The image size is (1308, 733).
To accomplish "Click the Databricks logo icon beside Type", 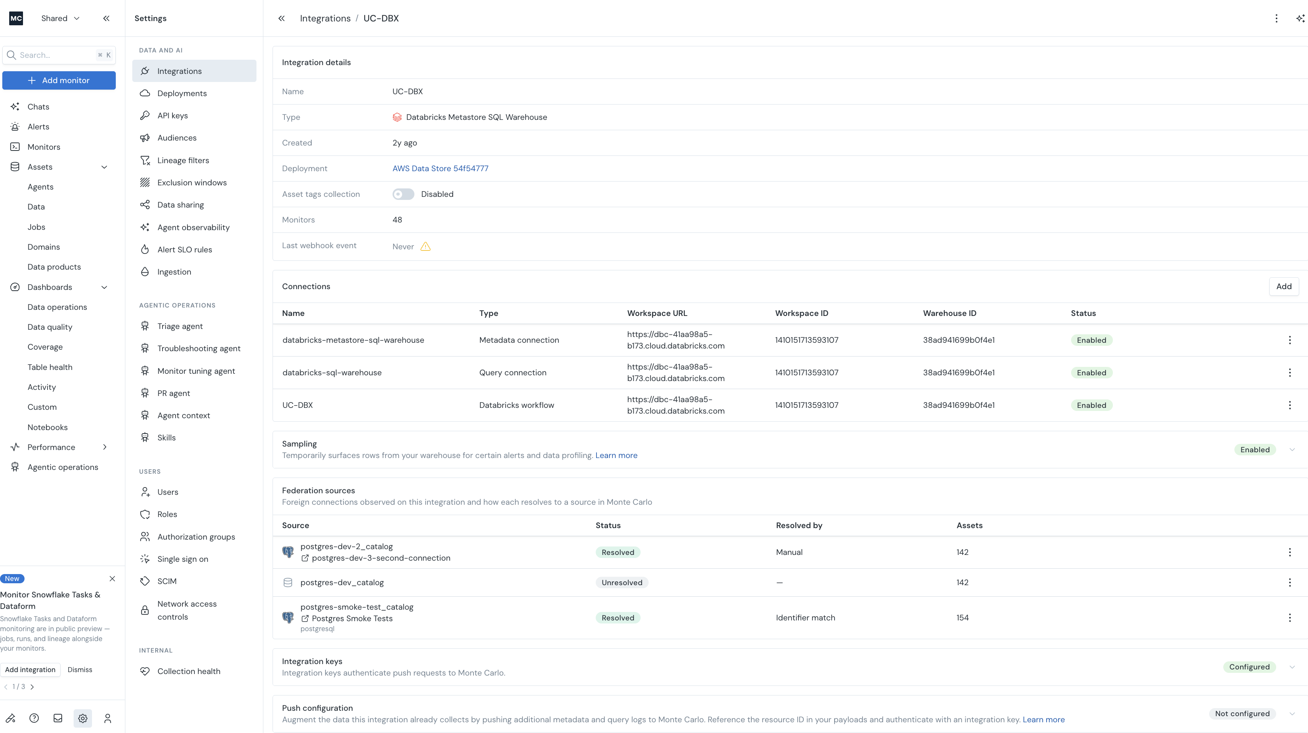I will (397, 117).
